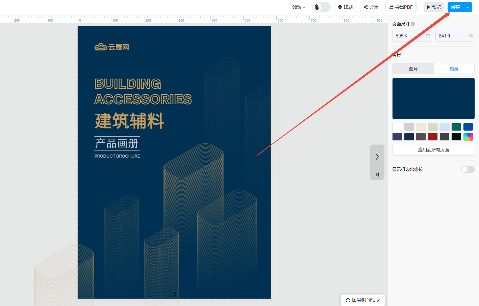Select the 颜色 background tab
The image size is (479, 306).
click(454, 69)
